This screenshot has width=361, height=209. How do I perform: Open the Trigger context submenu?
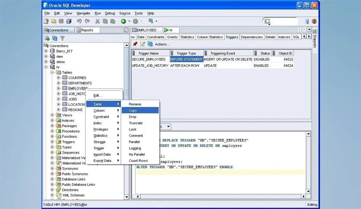point(104,148)
